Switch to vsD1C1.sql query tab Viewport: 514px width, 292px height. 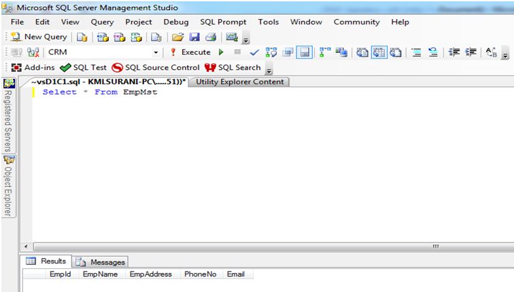[108, 82]
